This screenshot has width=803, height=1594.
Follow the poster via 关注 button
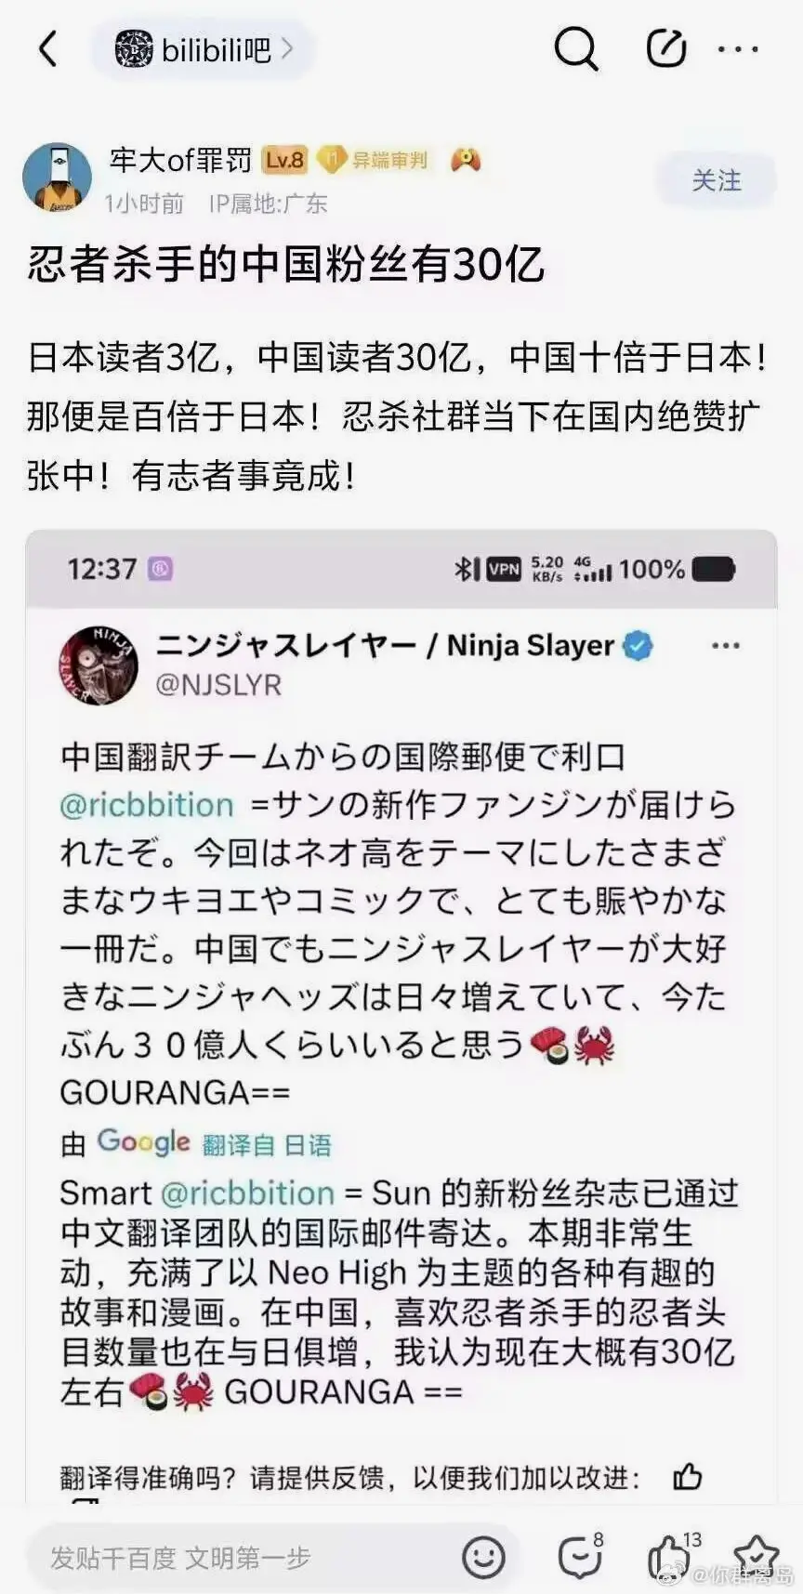(717, 180)
